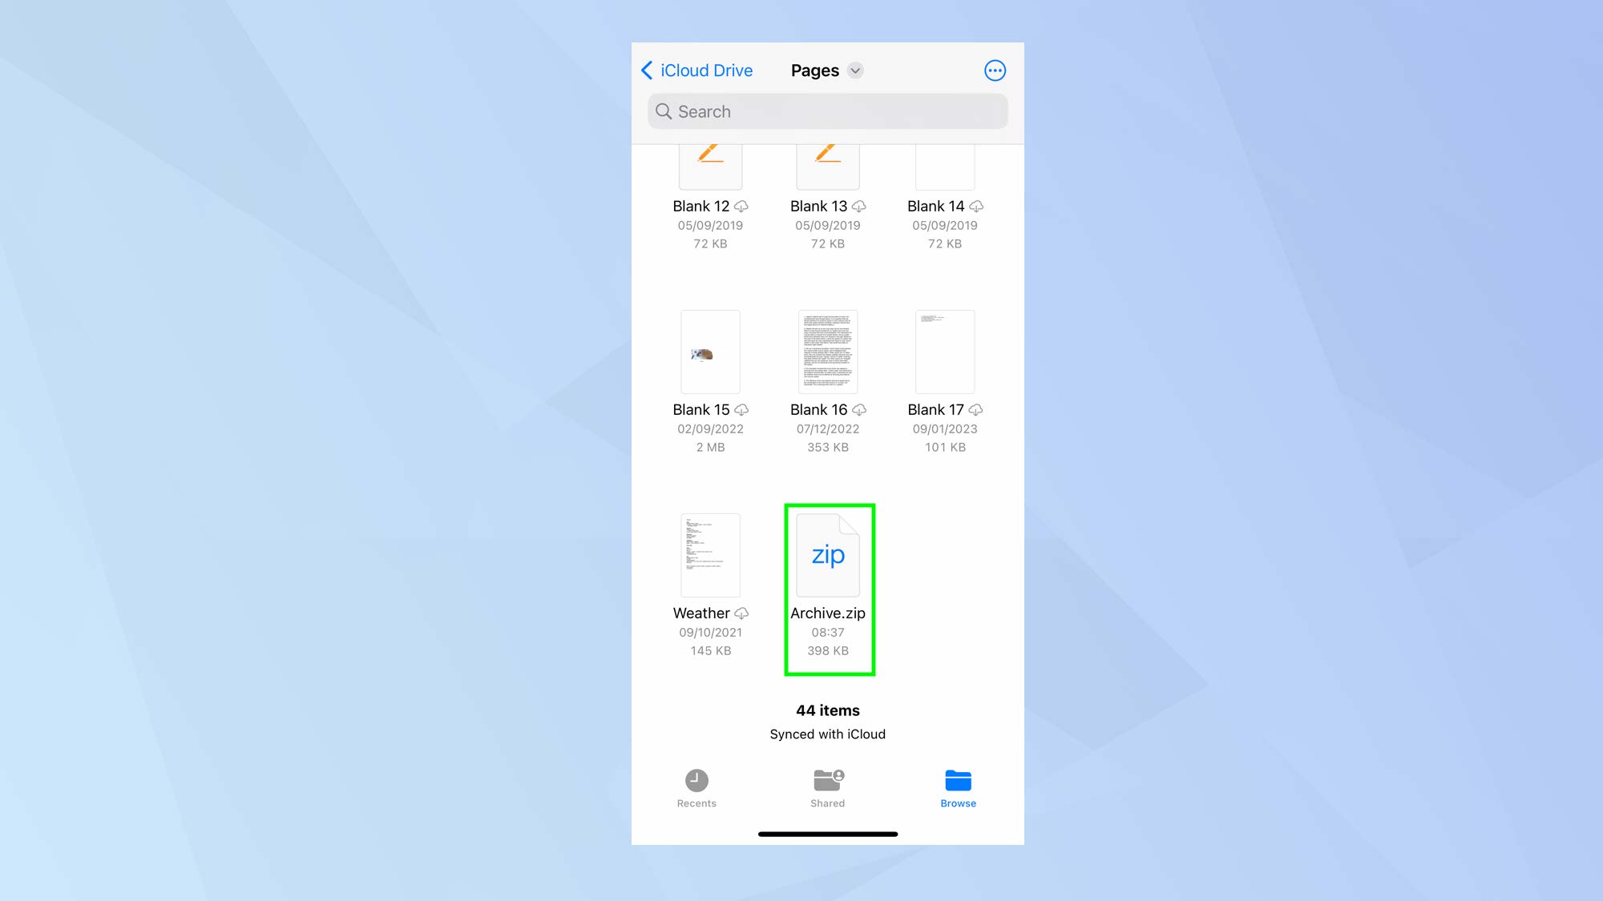Open the Blank 17 document

(x=943, y=352)
